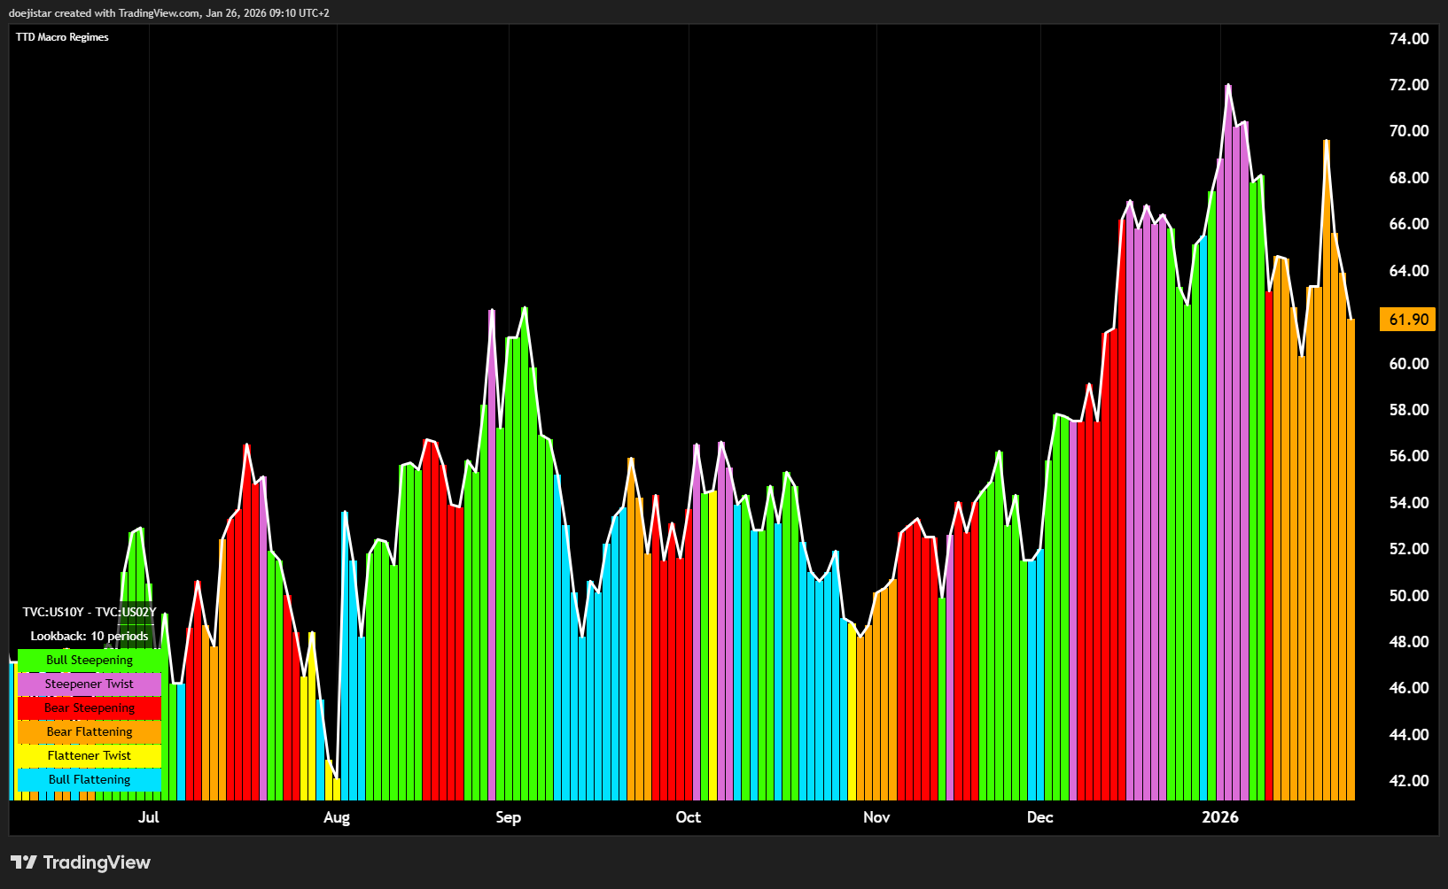Click the TradingView wordmark text

pyautogui.click(x=97, y=862)
